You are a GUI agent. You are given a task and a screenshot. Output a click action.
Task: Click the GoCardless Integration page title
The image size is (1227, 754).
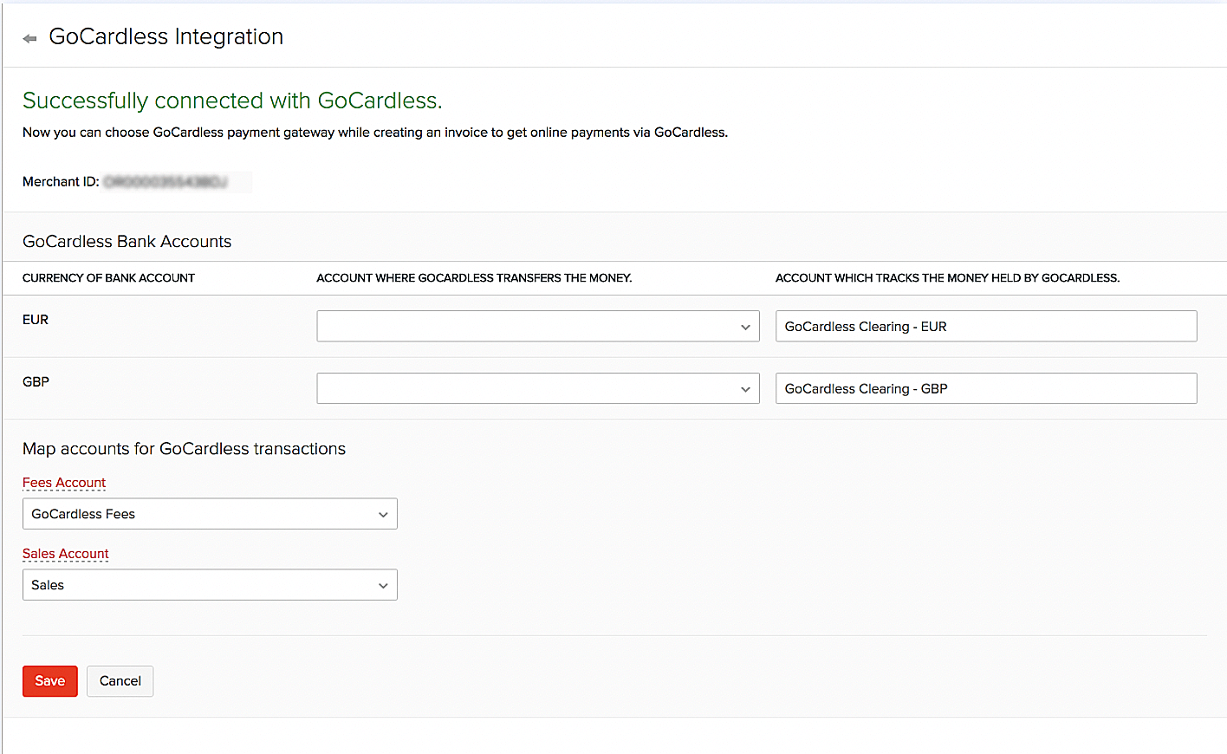[x=166, y=36]
